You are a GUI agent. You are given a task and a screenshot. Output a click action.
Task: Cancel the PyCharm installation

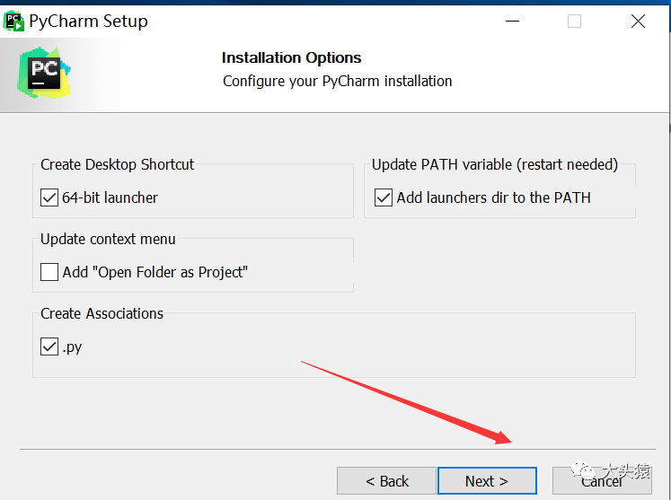click(602, 481)
